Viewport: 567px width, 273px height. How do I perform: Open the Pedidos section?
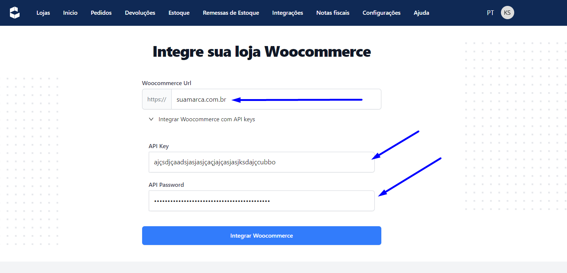pyautogui.click(x=101, y=13)
